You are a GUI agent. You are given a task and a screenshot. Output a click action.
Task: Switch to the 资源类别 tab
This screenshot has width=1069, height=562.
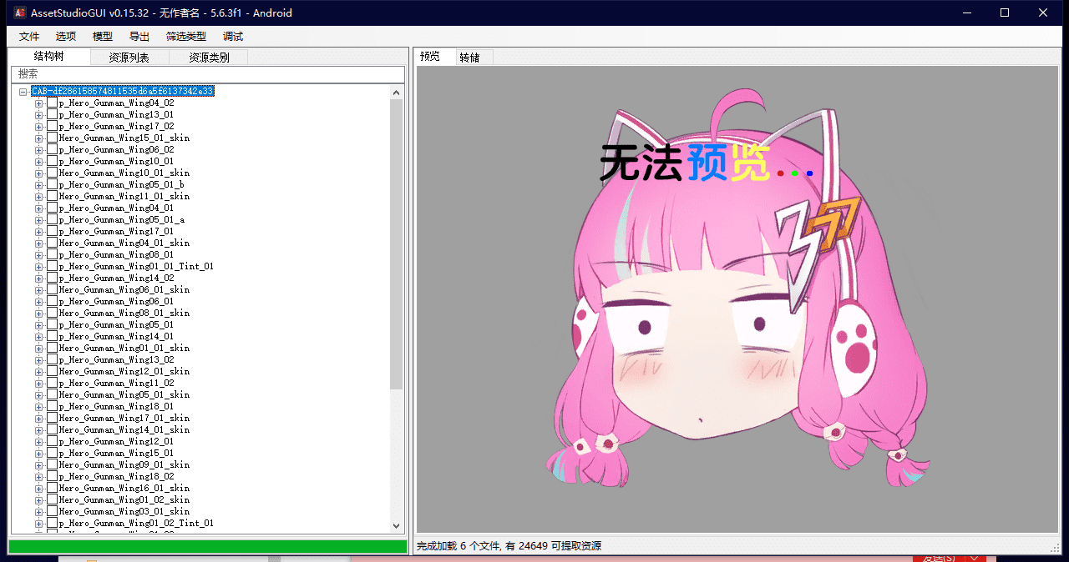tap(209, 58)
